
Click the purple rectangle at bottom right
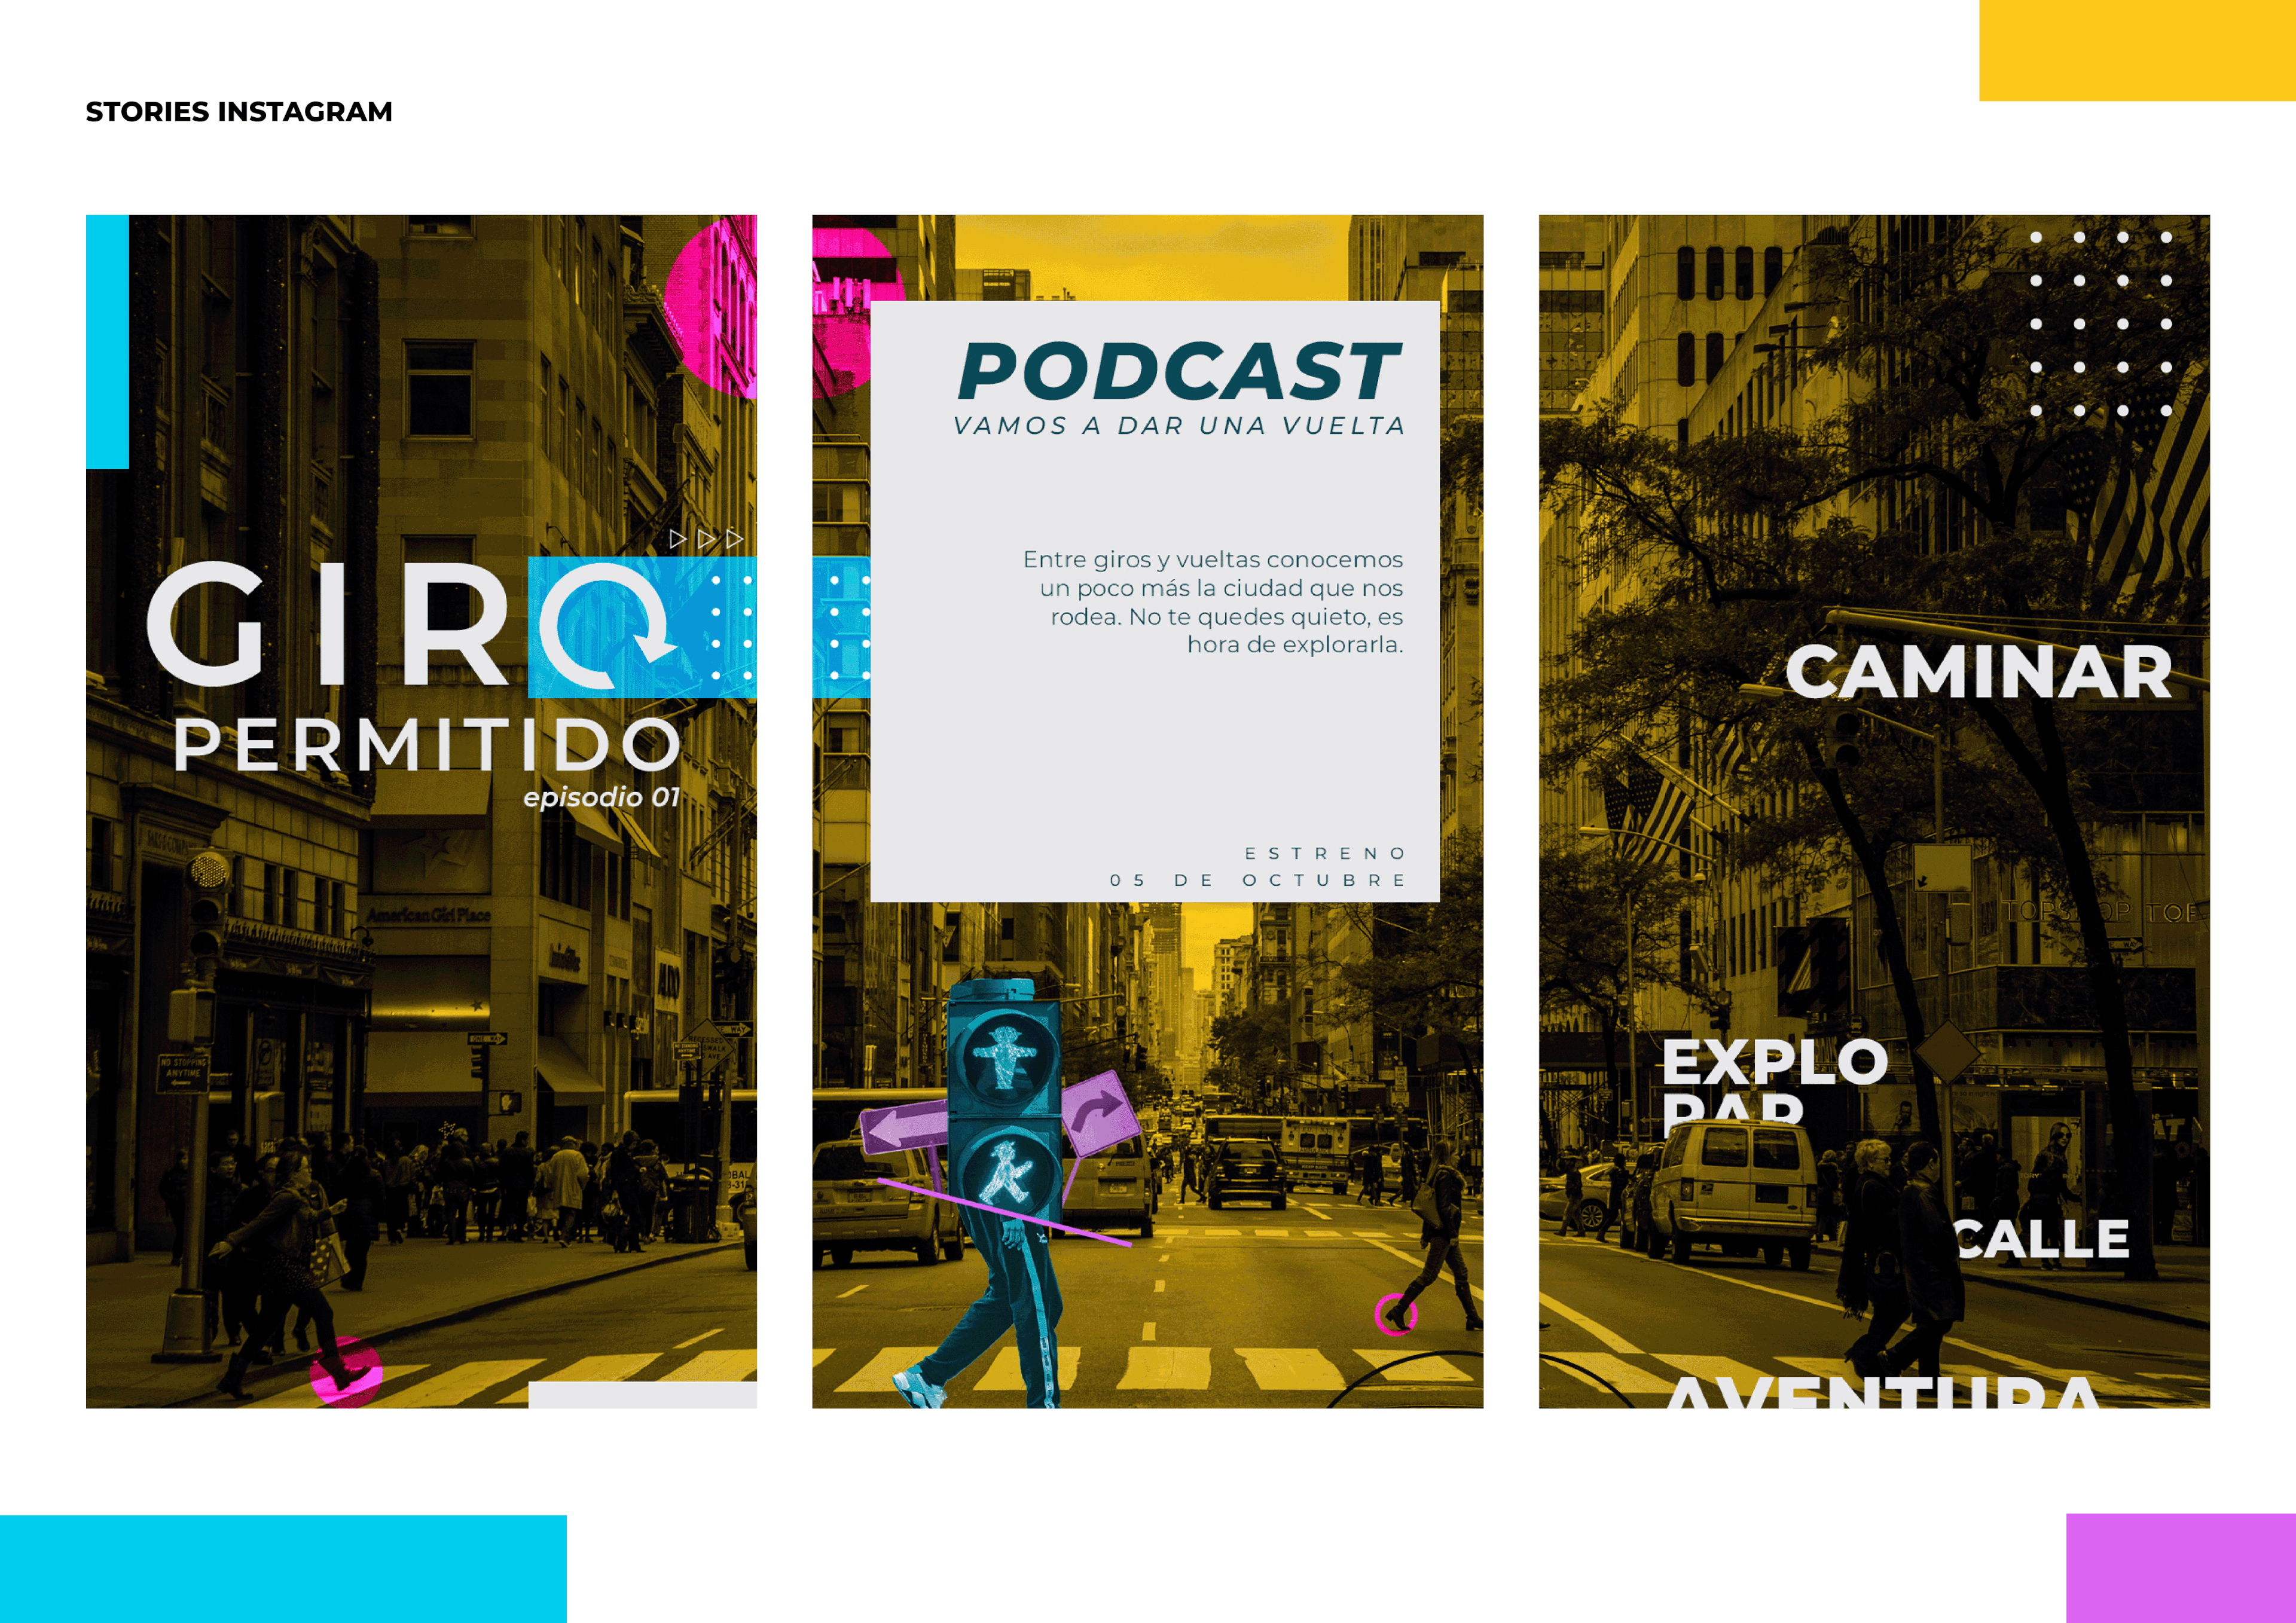point(2180,1568)
